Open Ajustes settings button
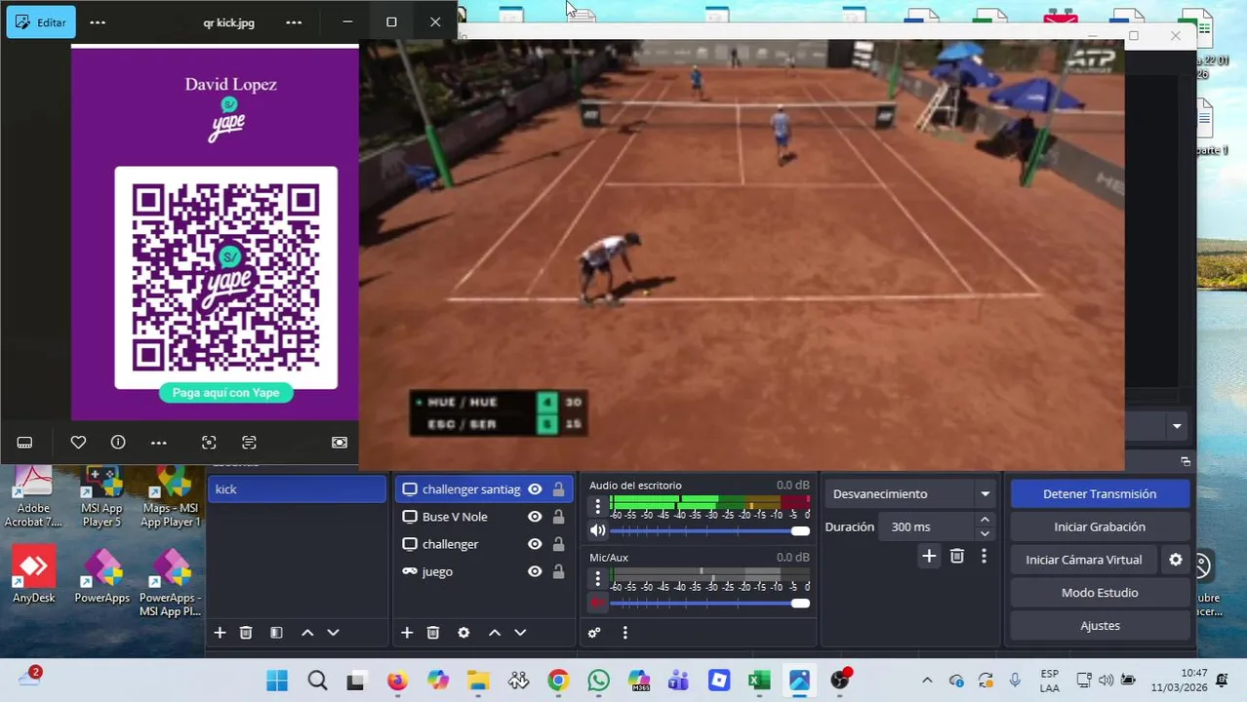Screen dimensions: 1247x702 (x=1100, y=626)
